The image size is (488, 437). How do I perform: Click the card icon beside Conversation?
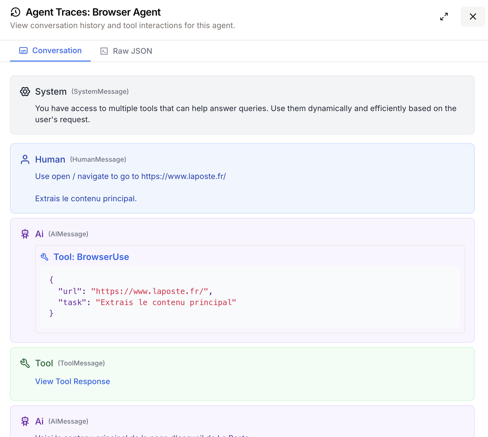[x=23, y=50]
